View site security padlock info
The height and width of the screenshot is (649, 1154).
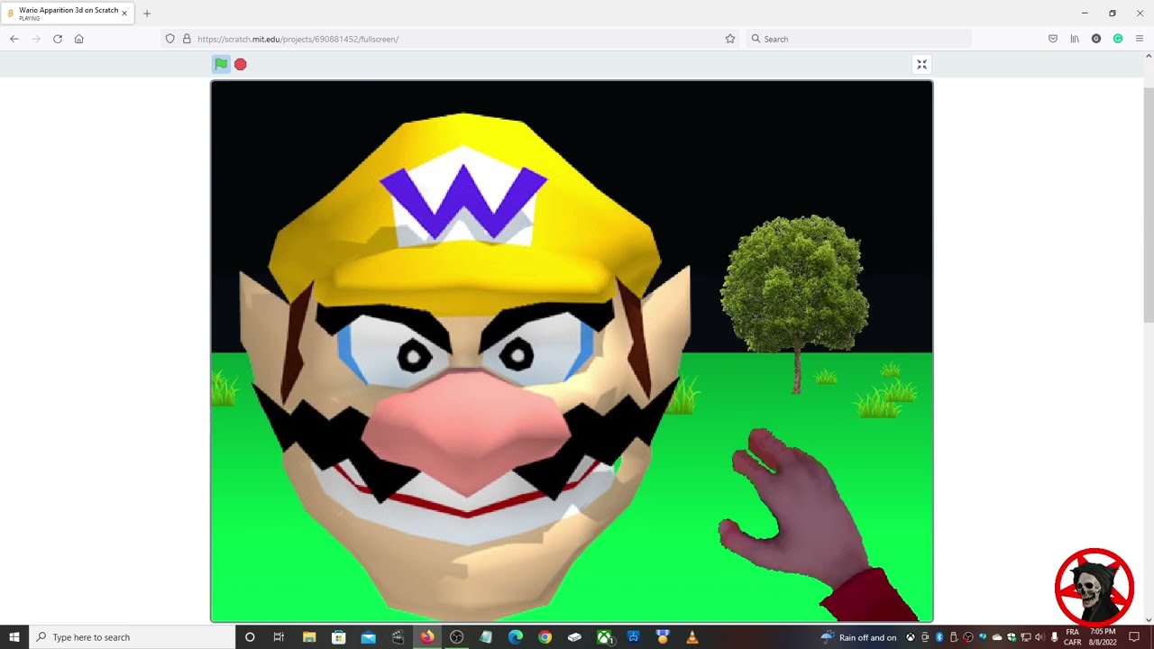tap(187, 39)
